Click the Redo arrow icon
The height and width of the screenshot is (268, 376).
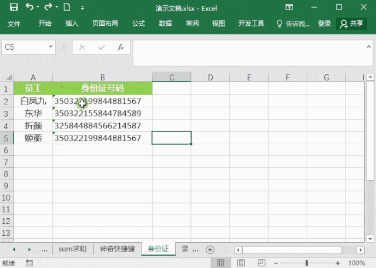(48, 7)
